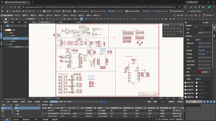Click the redo arrow in toolbar
The width and height of the screenshot is (216, 121).
[x=23, y=19]
